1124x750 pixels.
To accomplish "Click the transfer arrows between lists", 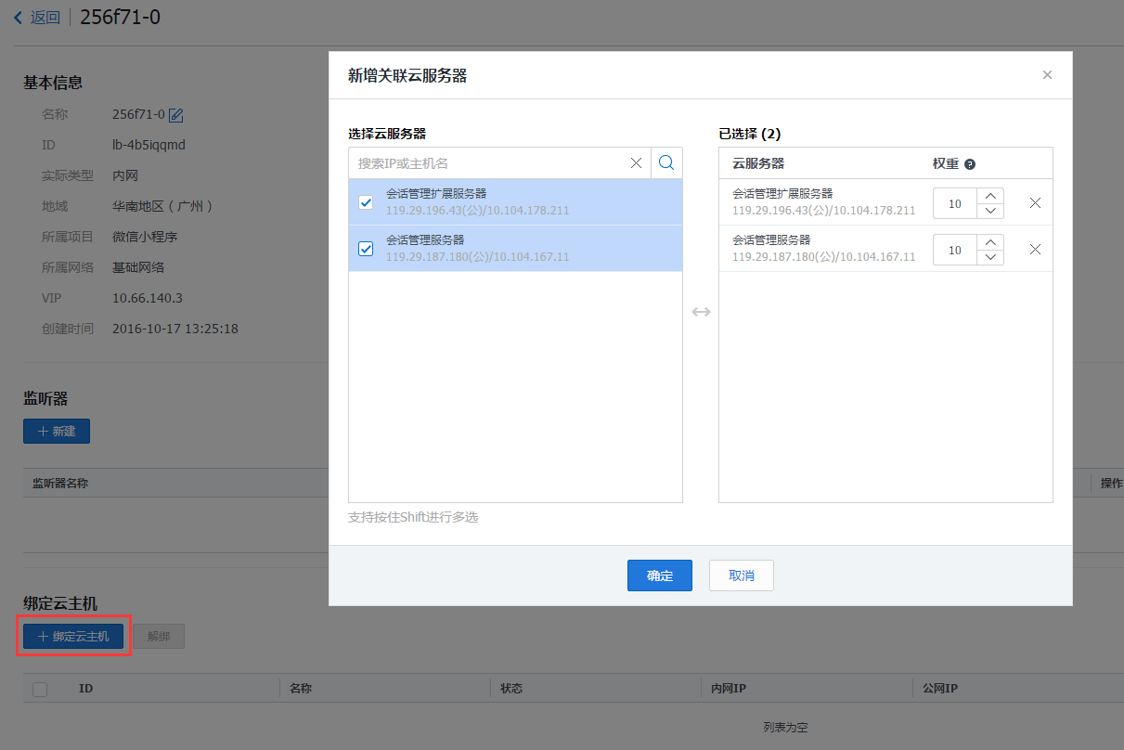I will (x=701, y=312).
